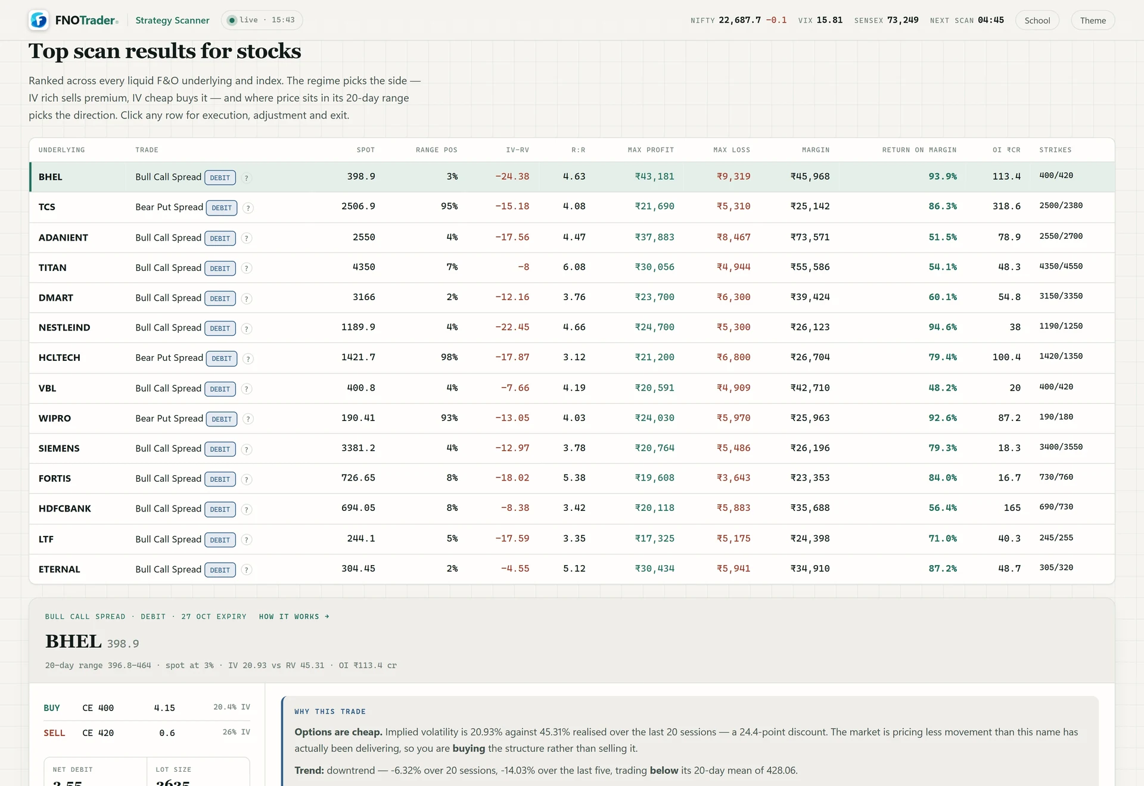Click DEBIT badge in DMART row
The width and height of the screenshot is (1144, 786).
(220, 298)
